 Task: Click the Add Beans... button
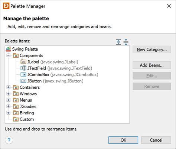(x=152, y=65)
